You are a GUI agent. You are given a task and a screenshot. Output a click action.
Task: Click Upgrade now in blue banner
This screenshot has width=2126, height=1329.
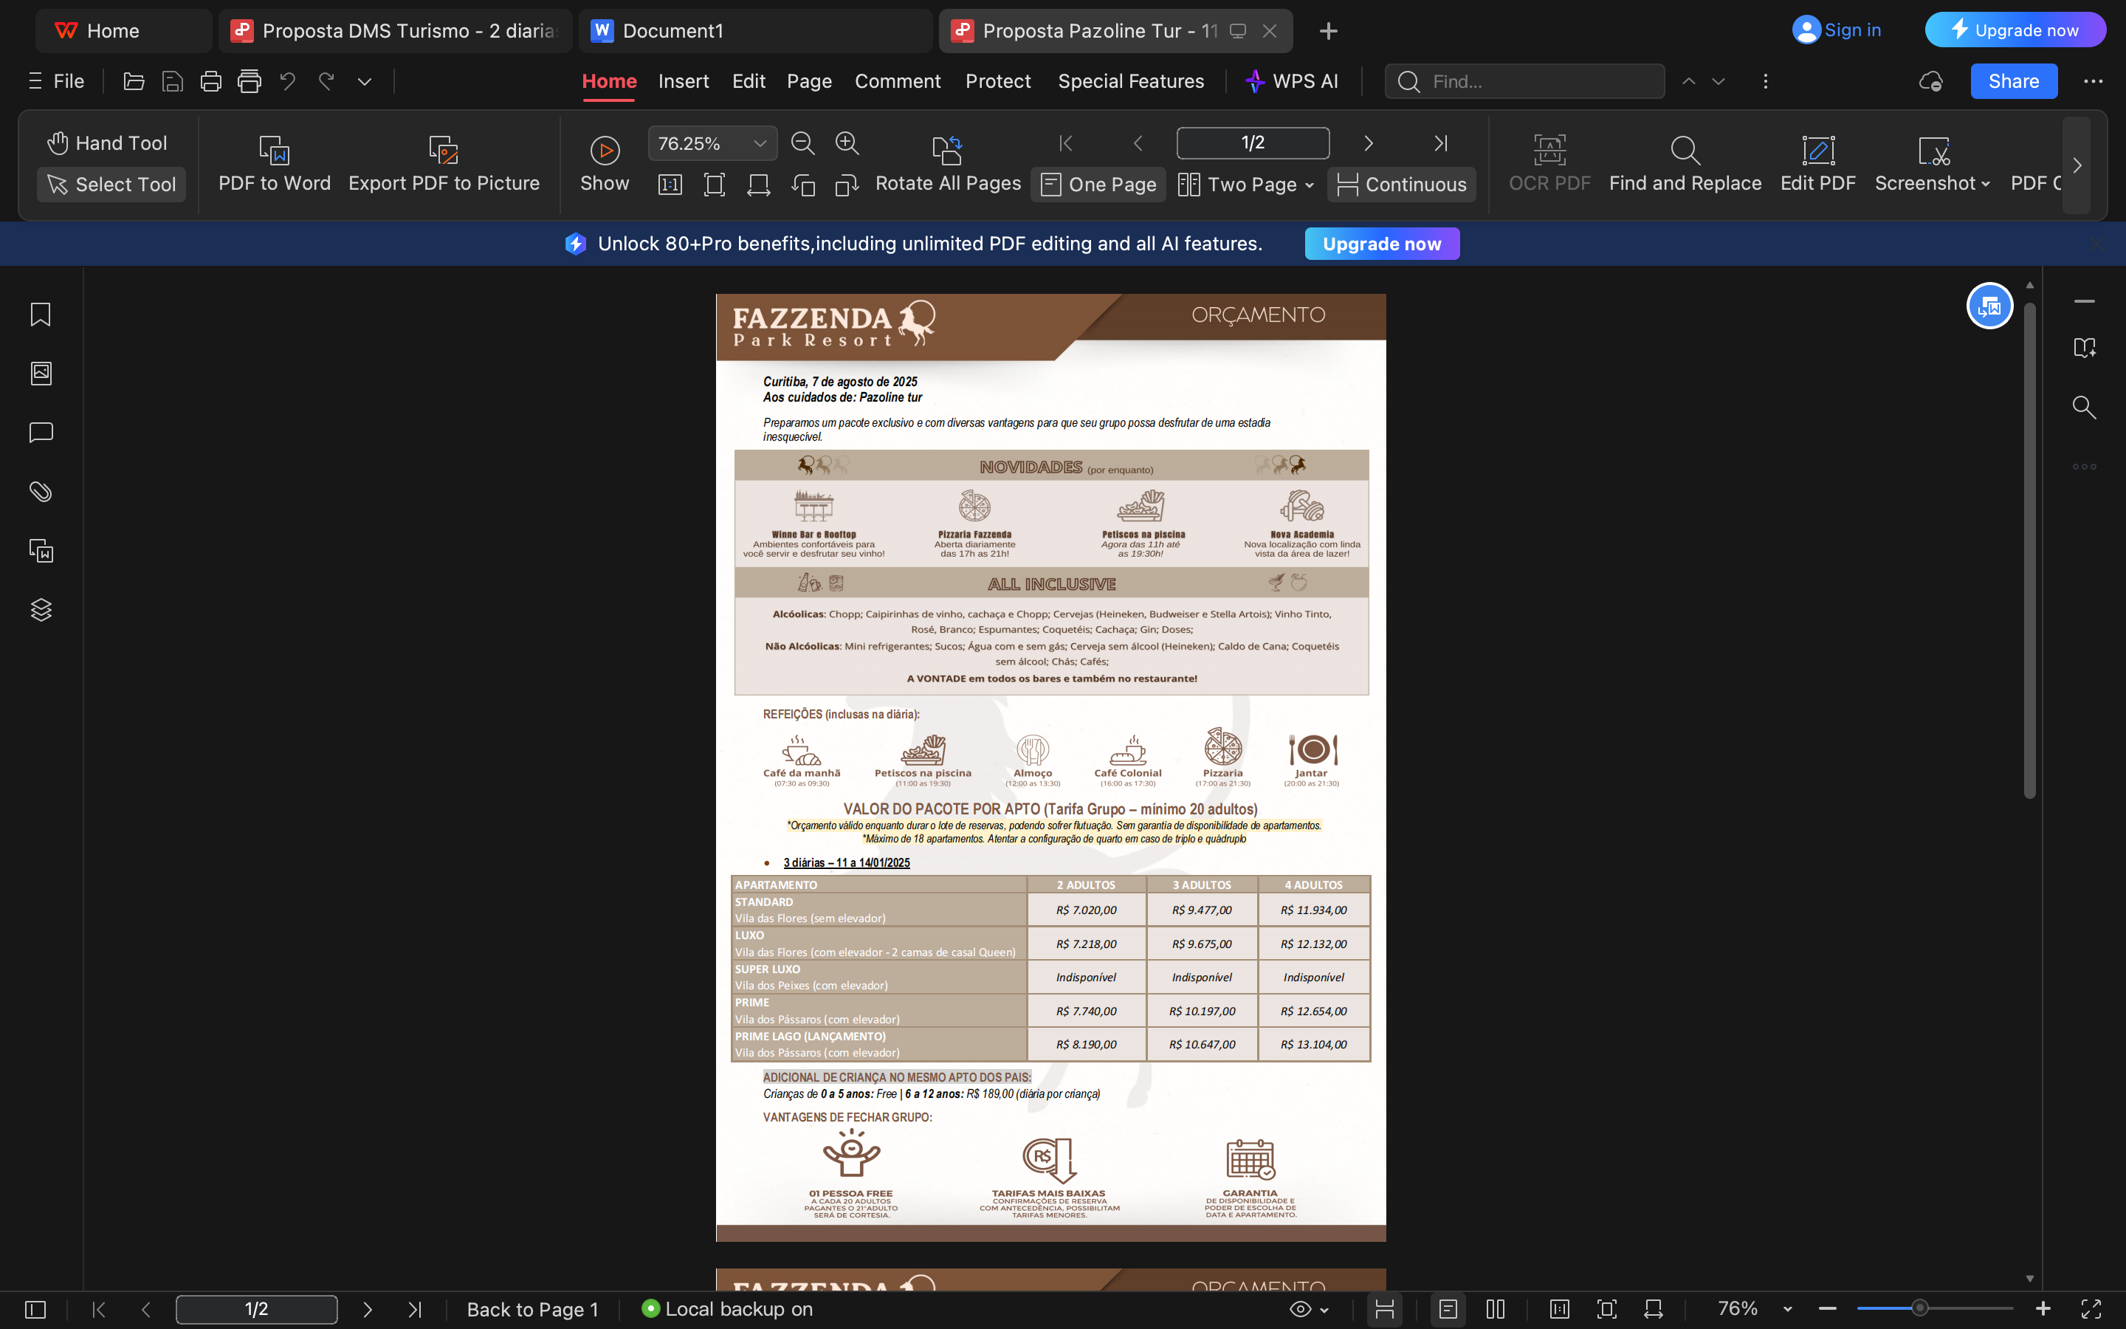[1382, 244]
